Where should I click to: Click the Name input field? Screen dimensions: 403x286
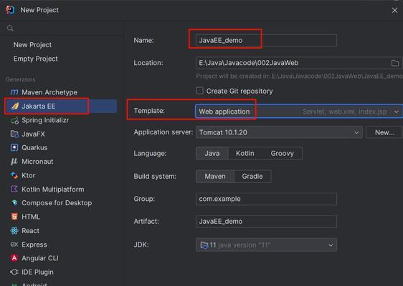(x=266, y=41)
